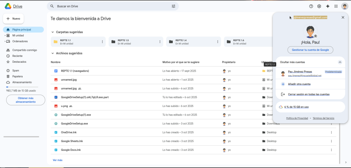351x168 pixels.
Task: Click the camera icon on profile picture
Action: [x=316, y=36]
